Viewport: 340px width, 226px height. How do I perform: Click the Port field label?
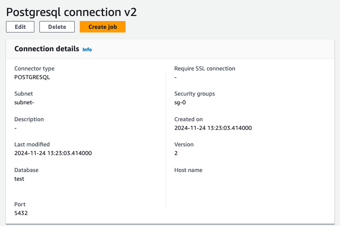[x=20, y=204]
